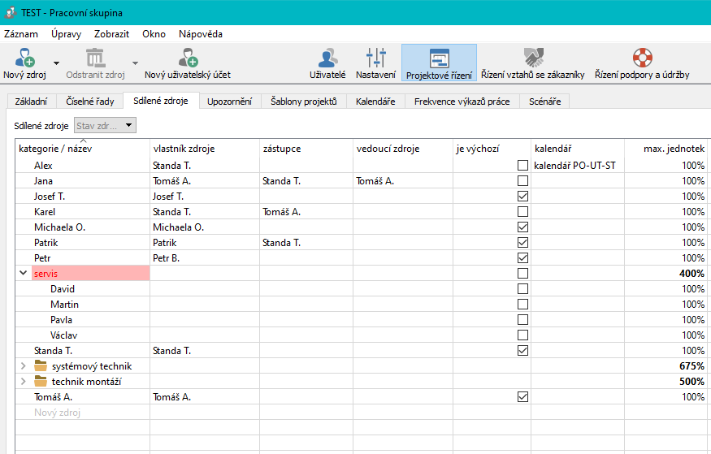Enable je výchozí checkbox for Alex
This screenshot has width=711, height=454.
[522, 166]
